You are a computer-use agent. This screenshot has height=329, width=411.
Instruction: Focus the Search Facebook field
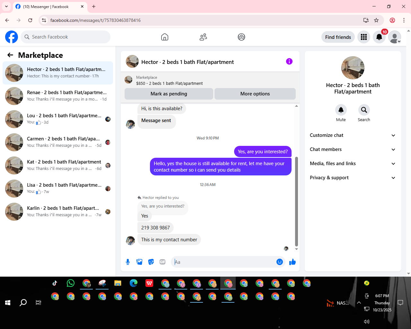point(66,37)
